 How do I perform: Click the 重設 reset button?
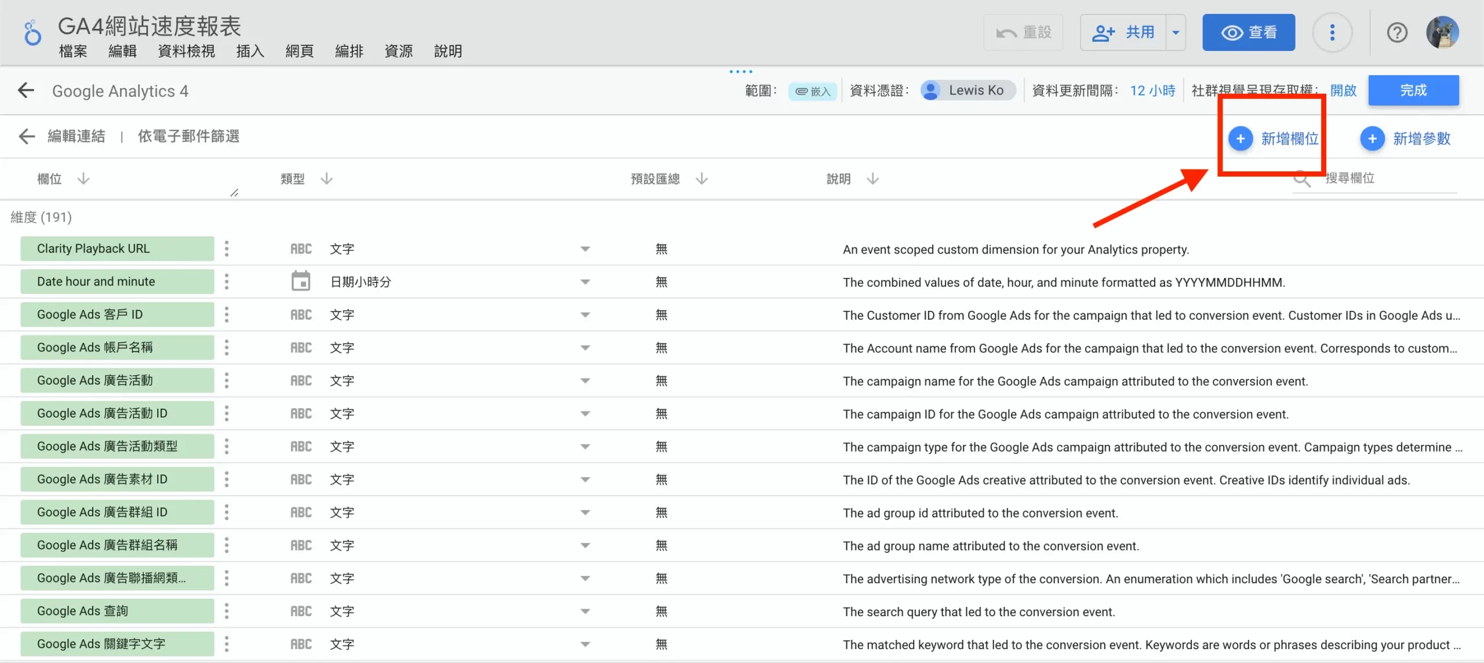1023,32
